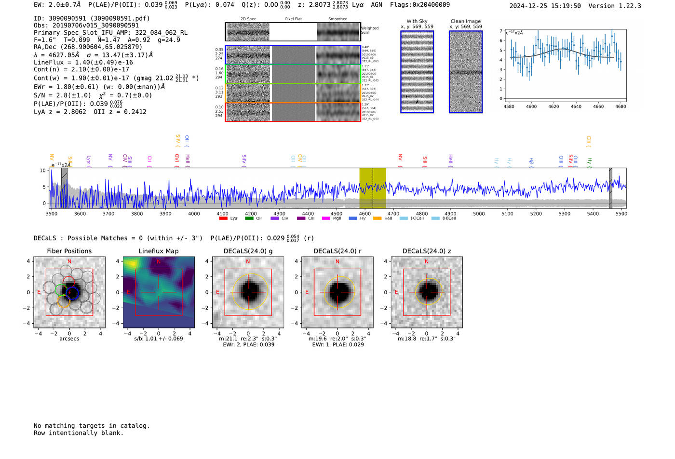
Task: Click the Clean Image cutout
Action: click(466, 72)
